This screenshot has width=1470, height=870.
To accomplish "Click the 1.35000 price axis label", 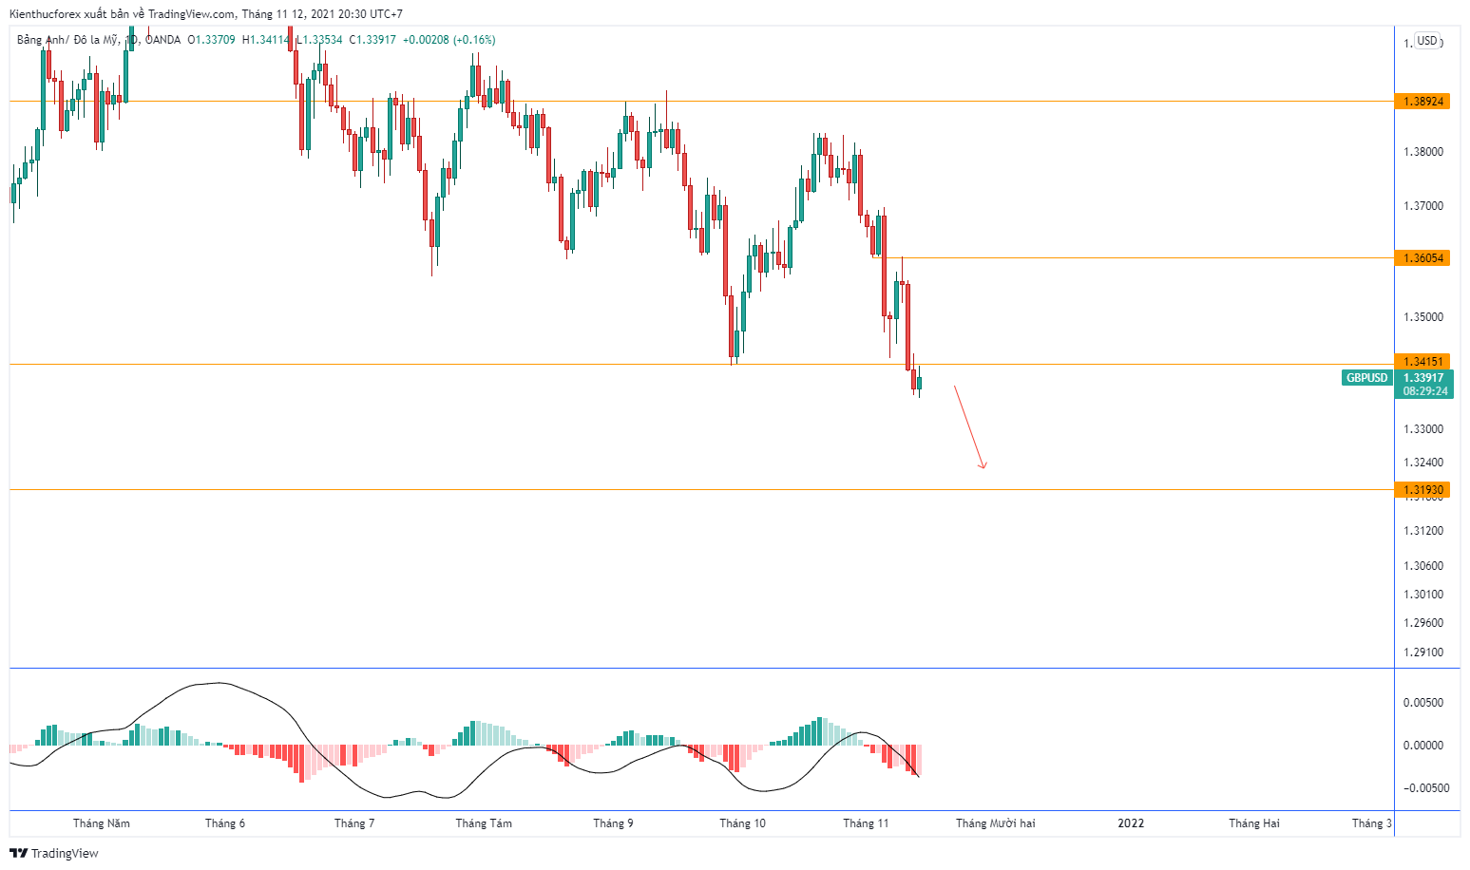I will tap(1422, 317).
